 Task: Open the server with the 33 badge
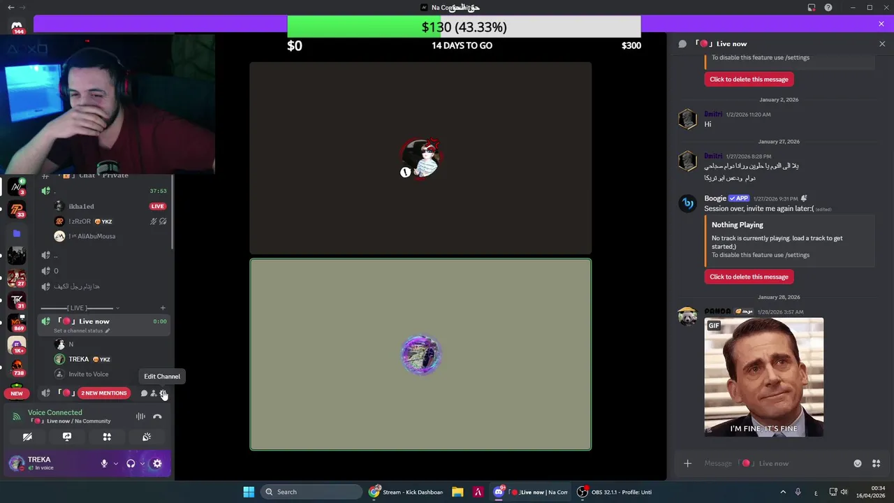click(17, 209)
